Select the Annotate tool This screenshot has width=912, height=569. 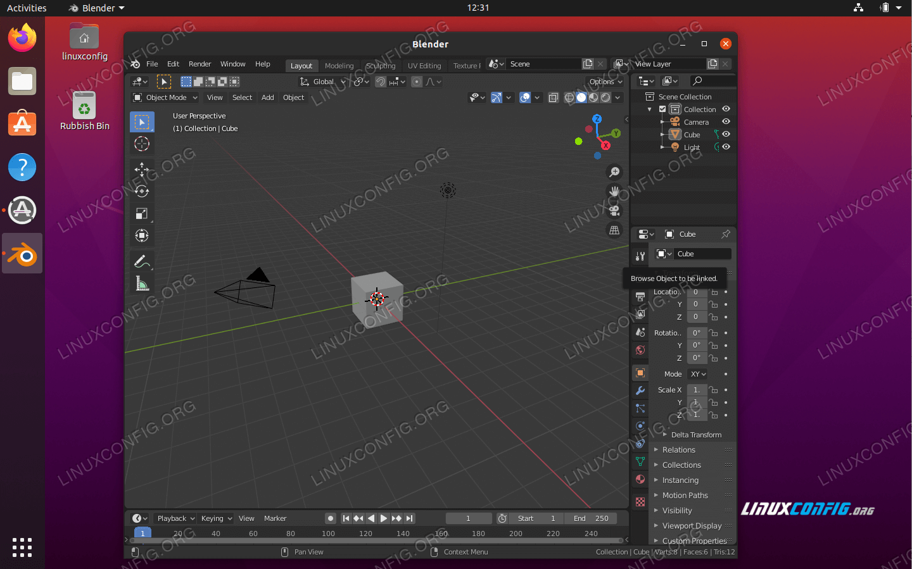142,261
